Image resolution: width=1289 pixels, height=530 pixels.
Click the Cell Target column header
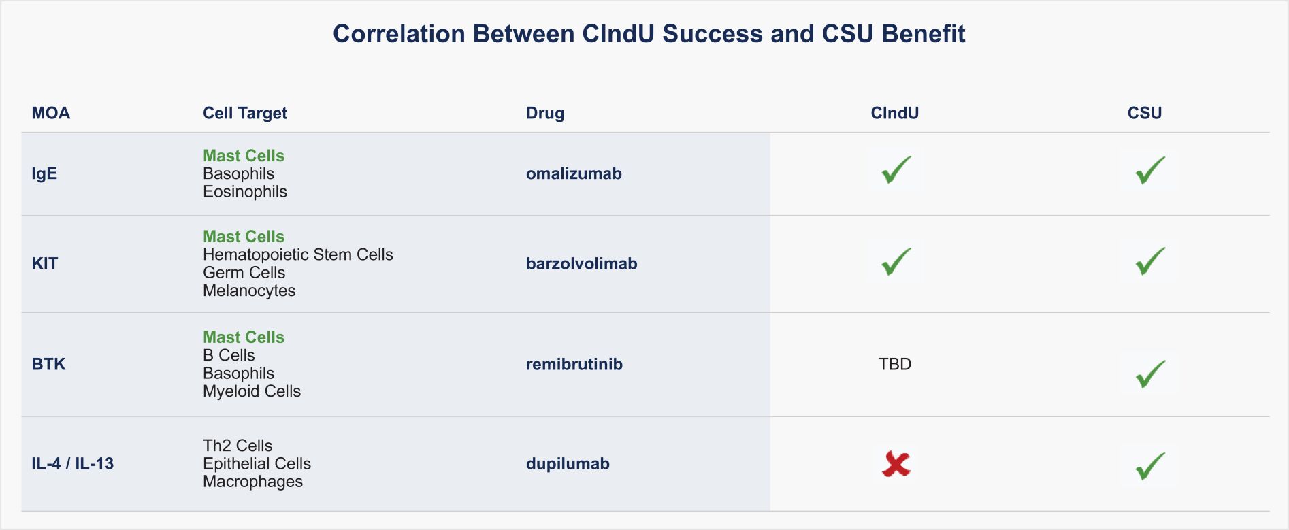(x=245, y=113)
